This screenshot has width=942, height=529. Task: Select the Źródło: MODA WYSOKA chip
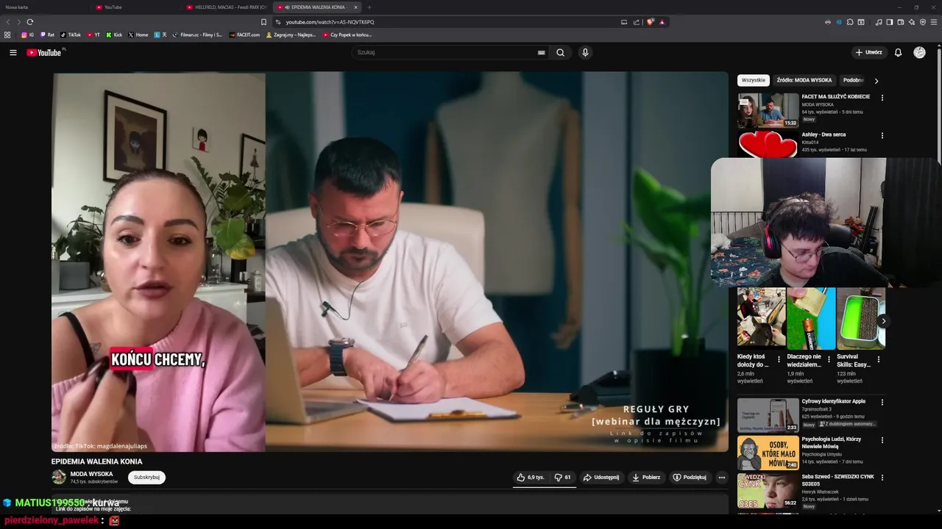[x=804, y=80]
